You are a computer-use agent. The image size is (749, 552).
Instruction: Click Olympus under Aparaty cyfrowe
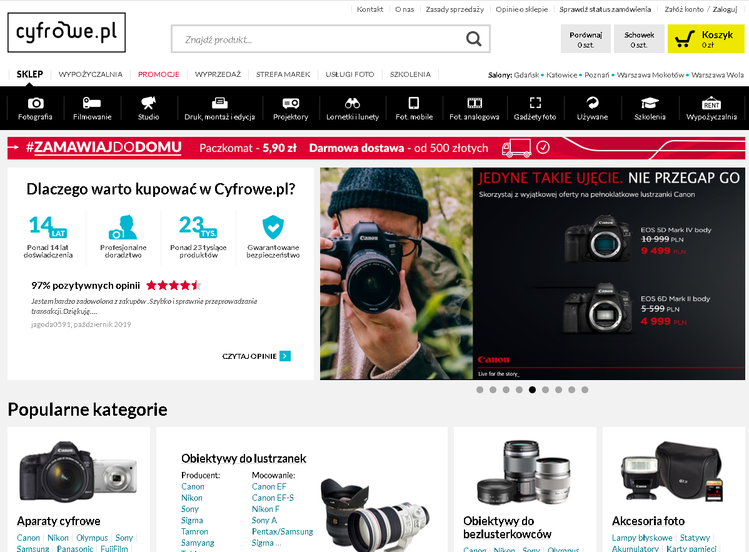tap(92, 538)
